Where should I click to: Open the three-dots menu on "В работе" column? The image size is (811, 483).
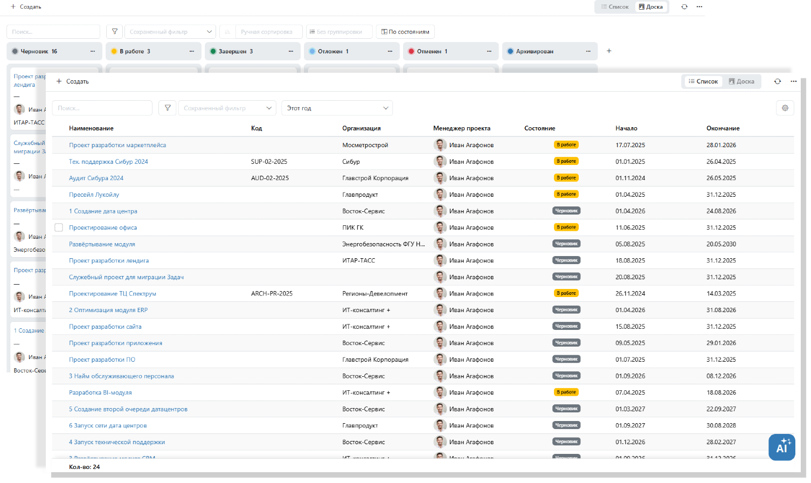point(192,51)
